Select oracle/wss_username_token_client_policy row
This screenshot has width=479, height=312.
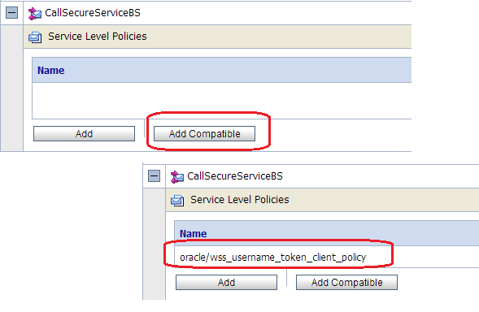point(327,257)
